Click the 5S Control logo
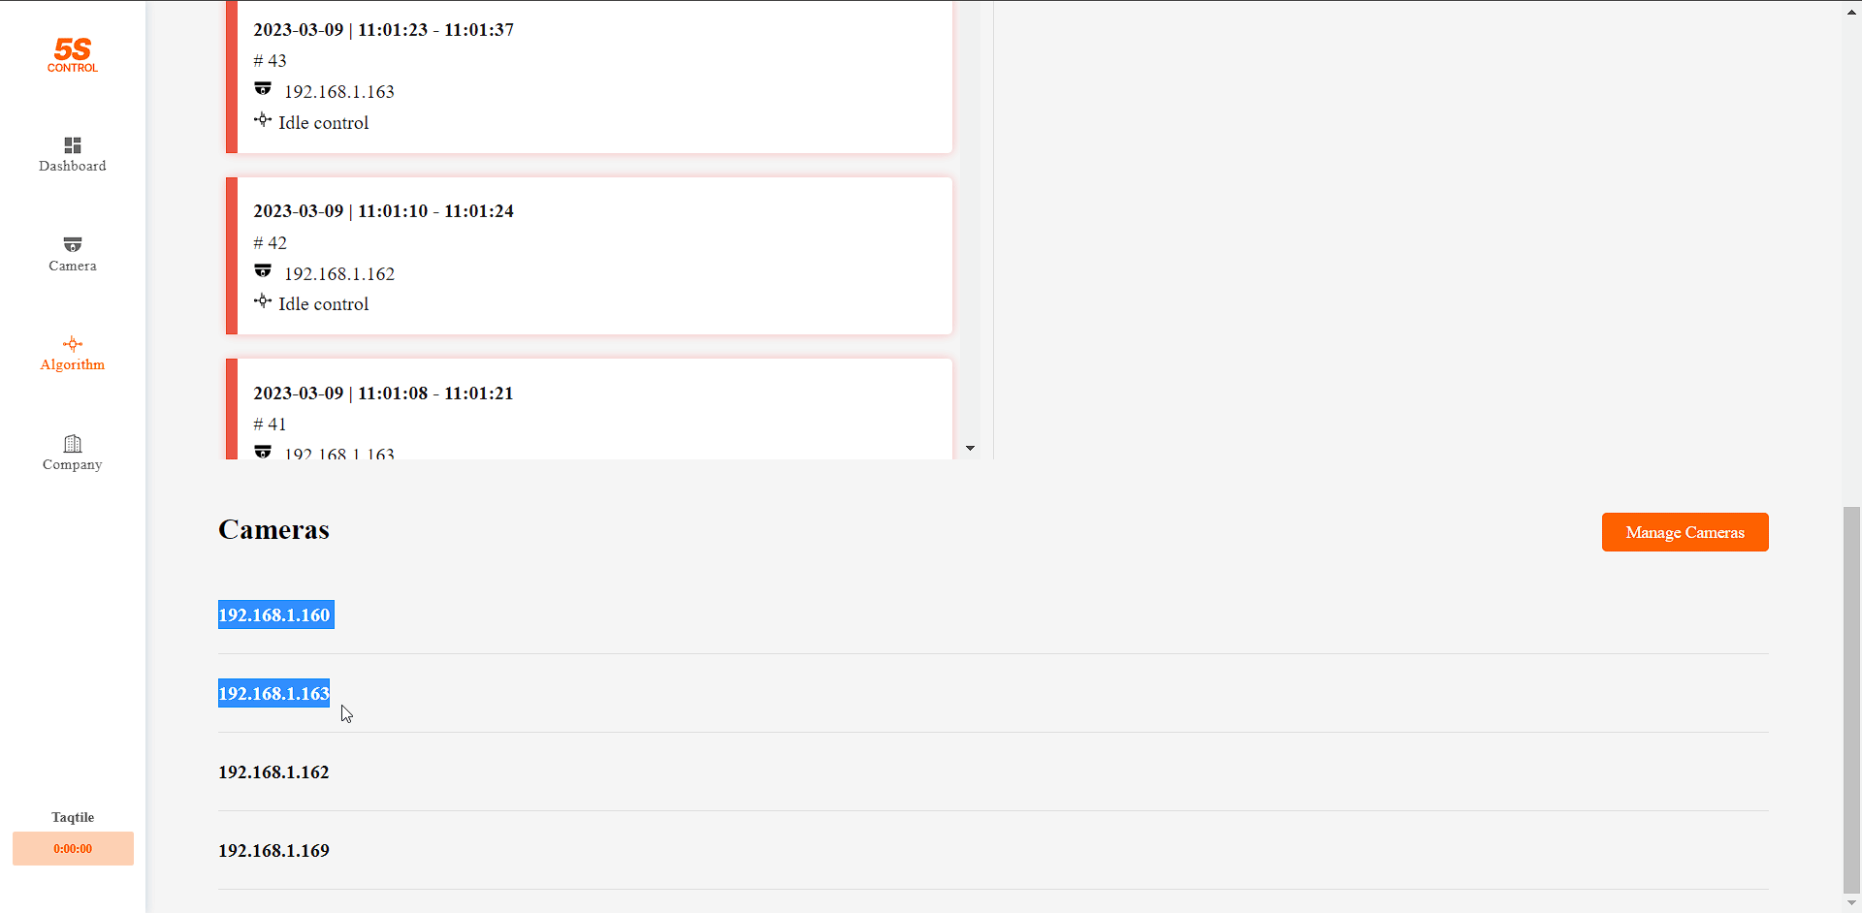 pos(73,55)
